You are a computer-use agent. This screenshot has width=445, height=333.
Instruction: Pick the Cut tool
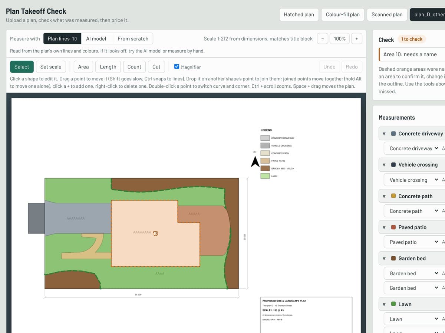(x=156, y=67)
